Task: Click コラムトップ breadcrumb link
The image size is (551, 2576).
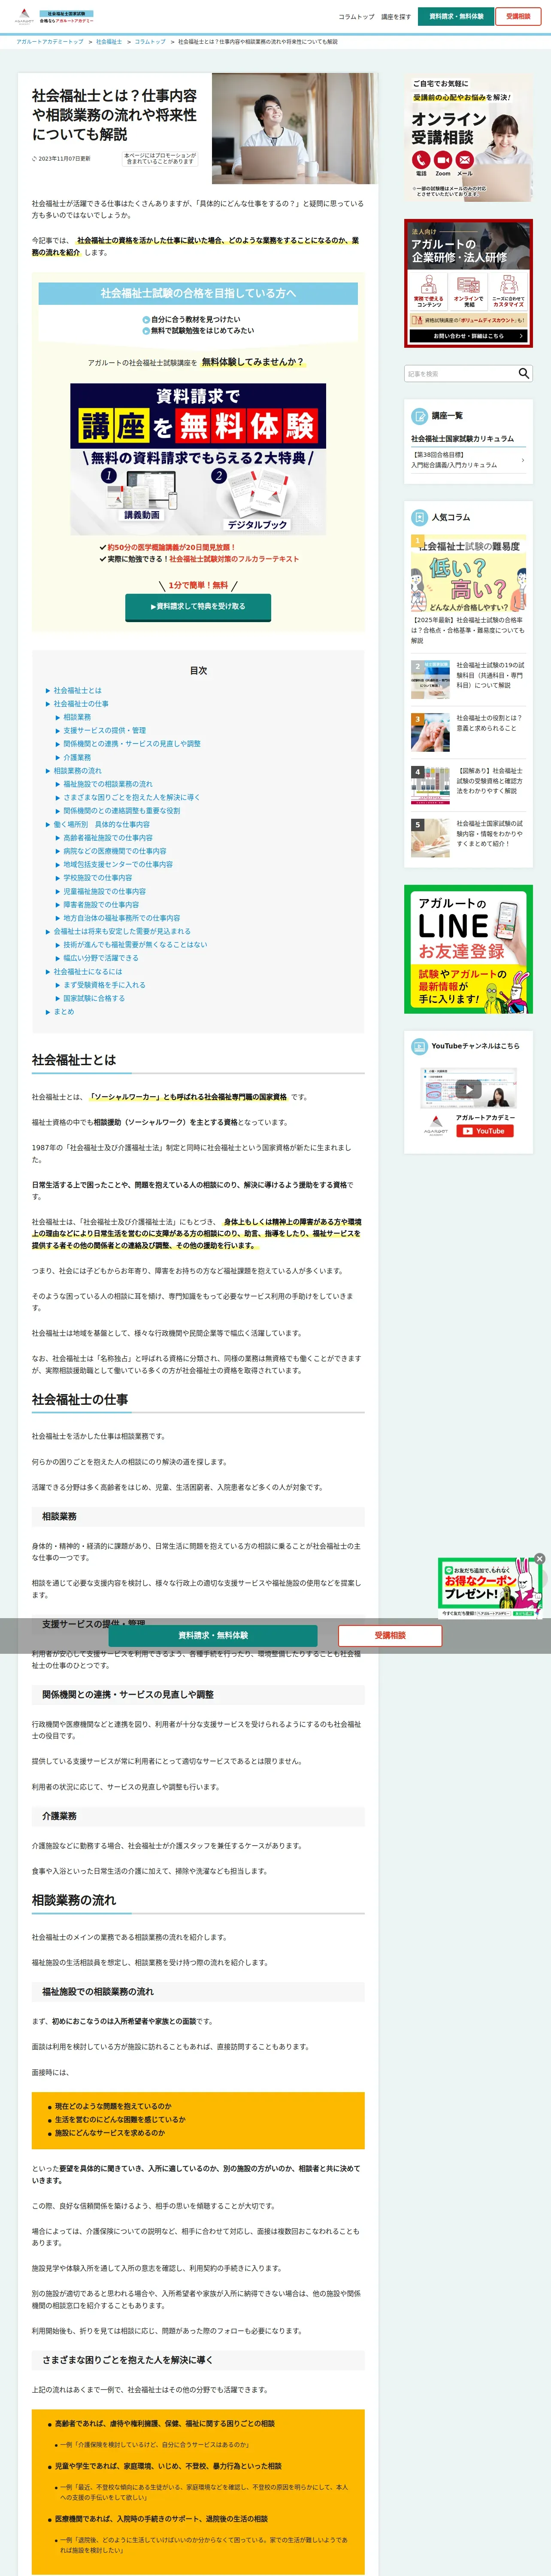Action: [150, 42]
